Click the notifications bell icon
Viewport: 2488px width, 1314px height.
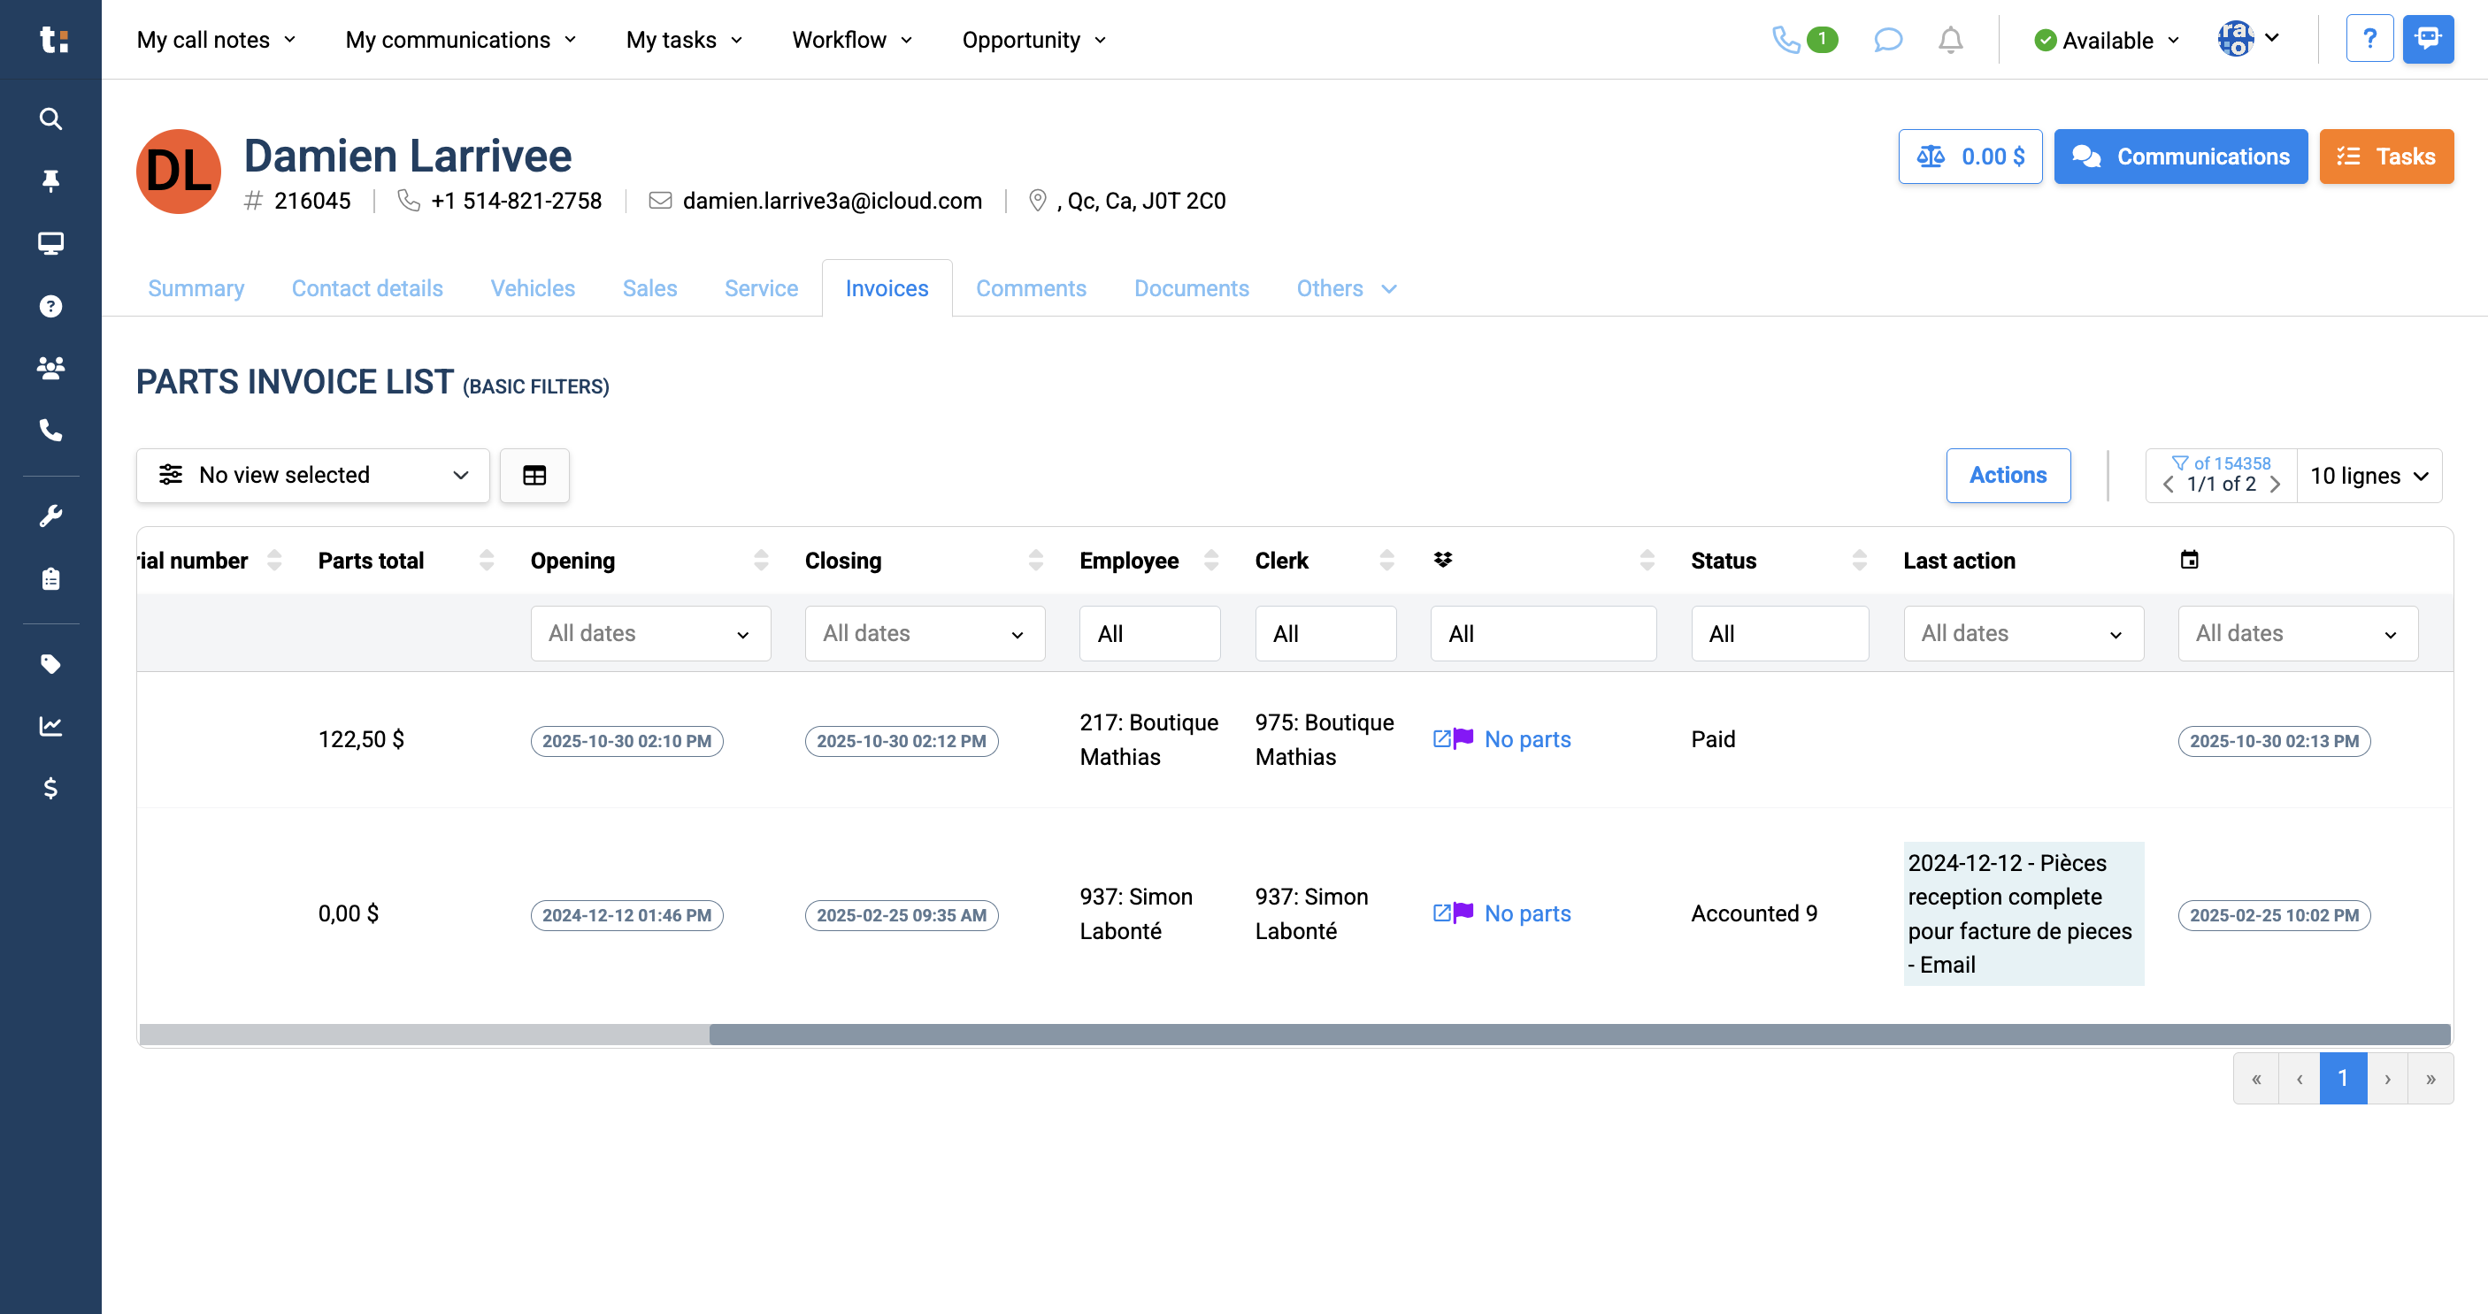1950,40
